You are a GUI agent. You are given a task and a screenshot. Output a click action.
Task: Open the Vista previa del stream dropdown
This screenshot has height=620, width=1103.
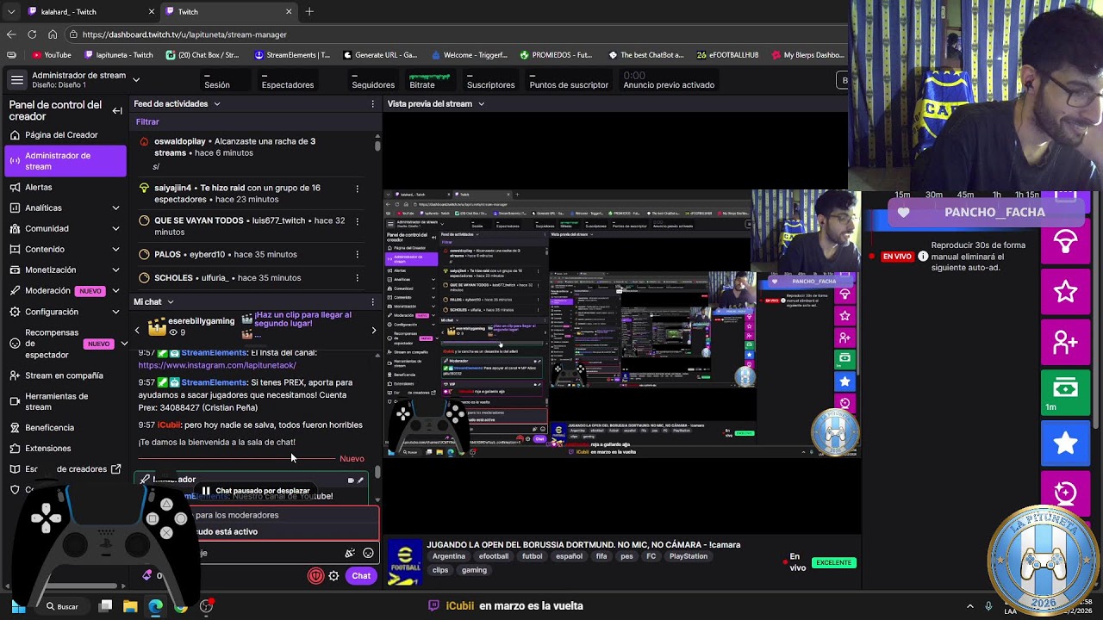coord(481,104)
